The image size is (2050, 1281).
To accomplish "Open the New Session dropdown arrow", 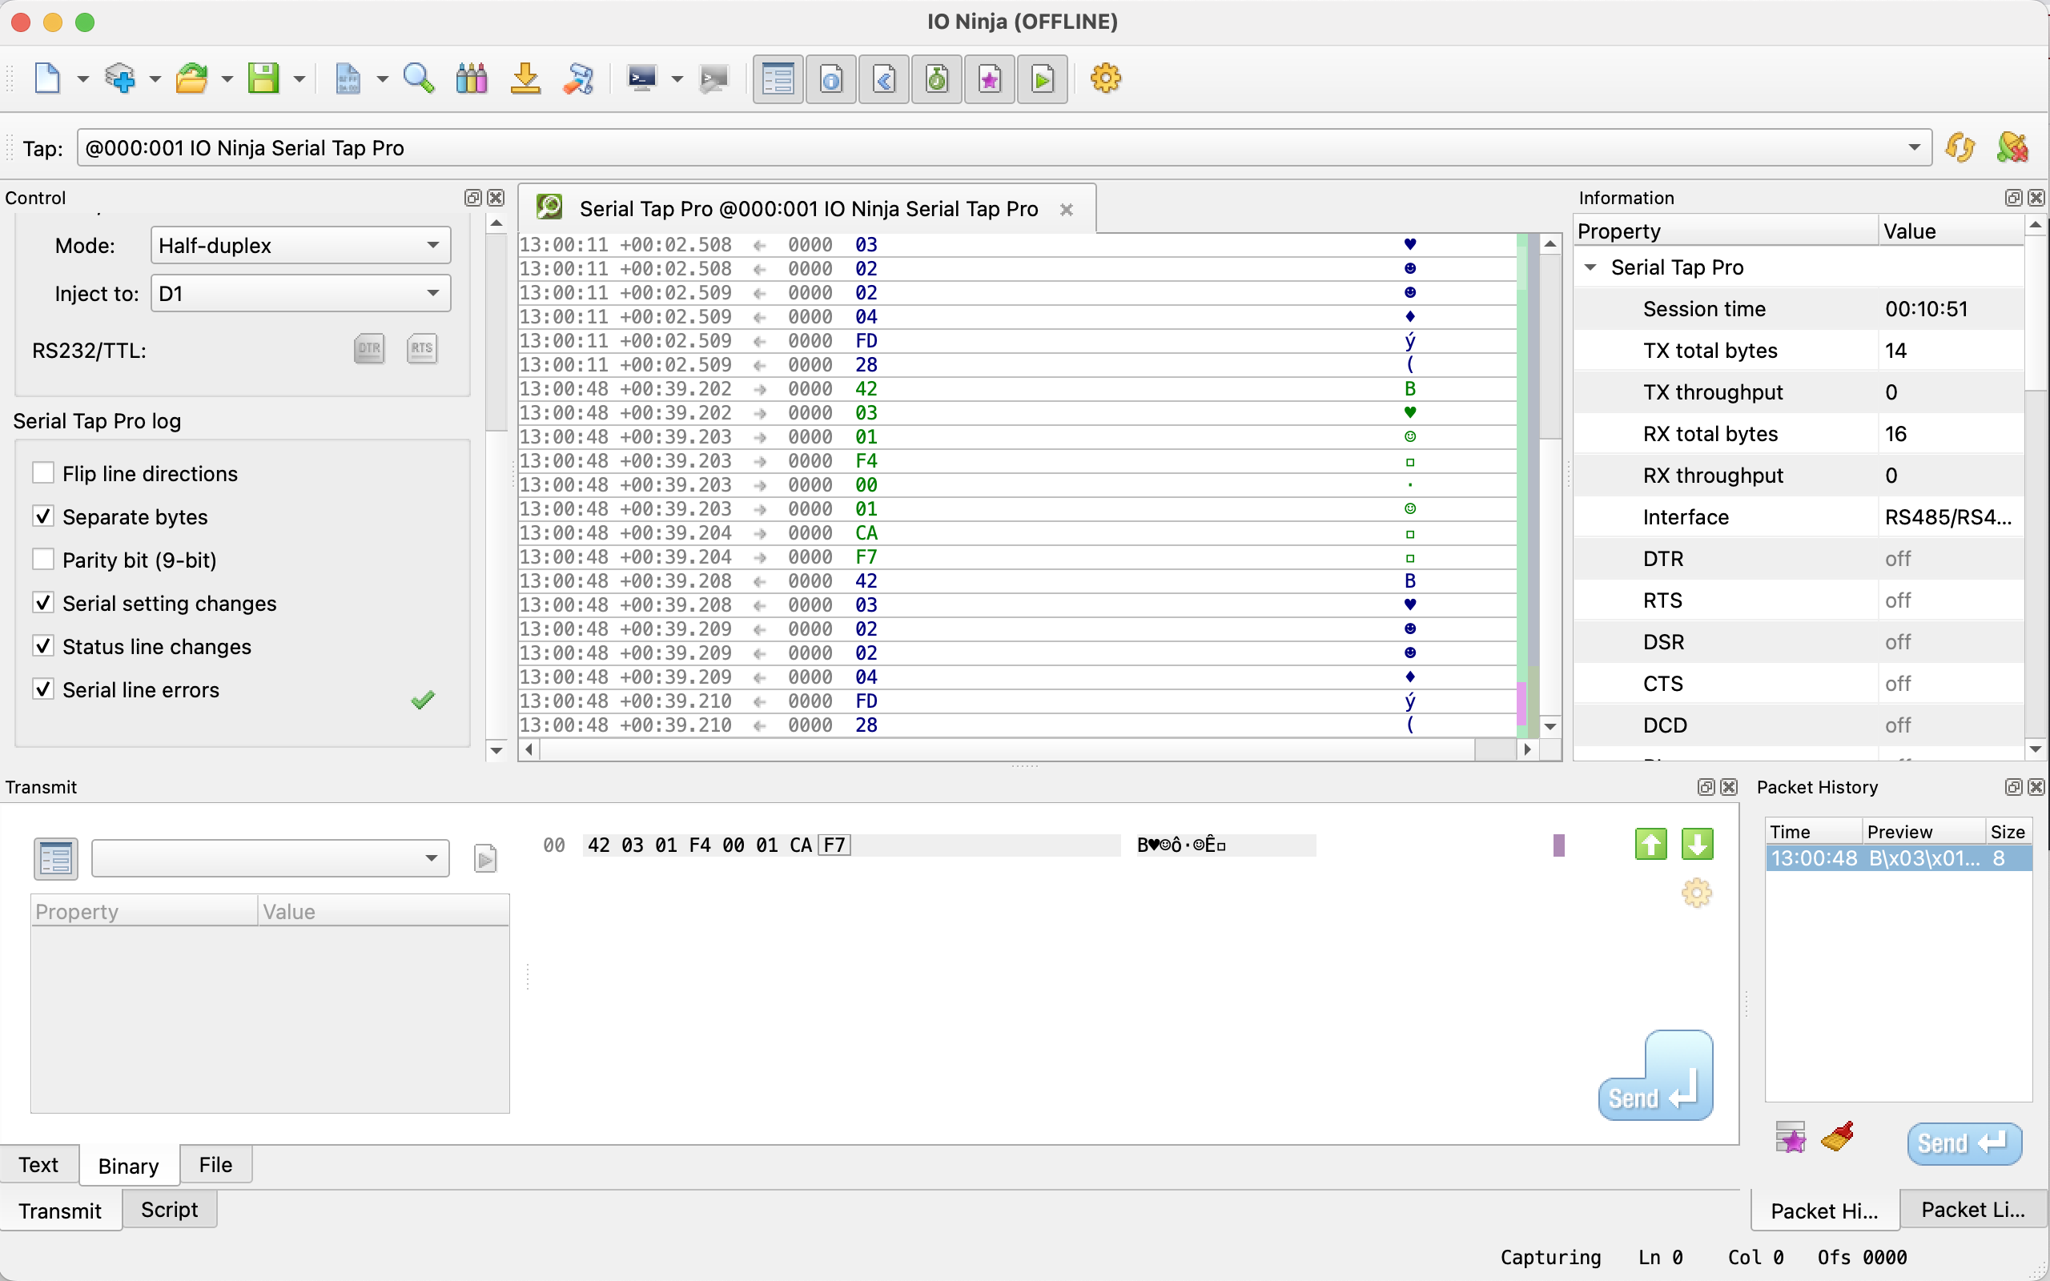I will point(82,79).
